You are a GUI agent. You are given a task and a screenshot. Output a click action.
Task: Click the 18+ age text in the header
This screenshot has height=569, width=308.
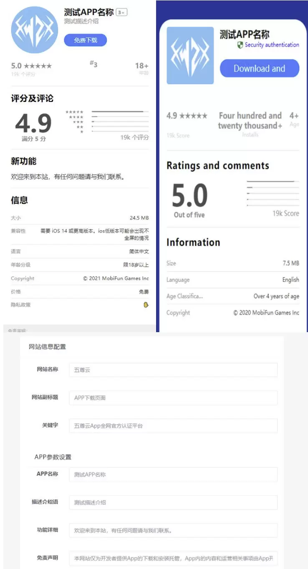[x=142, y=66]
